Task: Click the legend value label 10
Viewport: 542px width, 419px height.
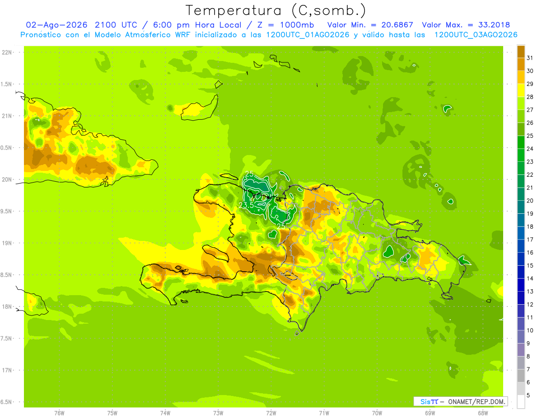Action: (x=530, y=330)
